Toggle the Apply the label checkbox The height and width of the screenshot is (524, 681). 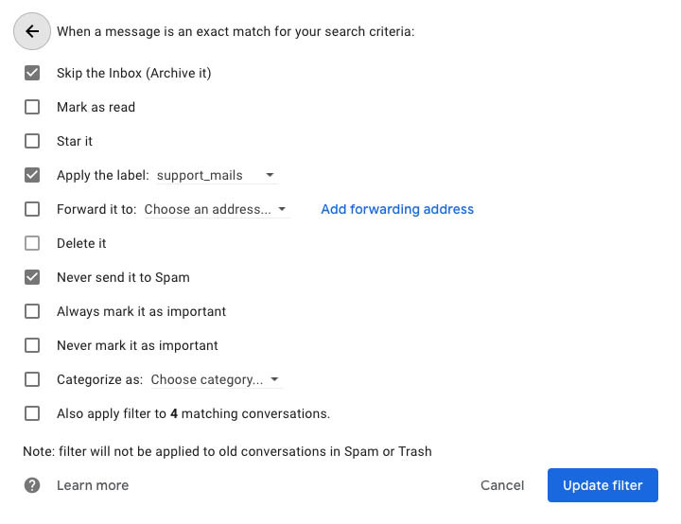tap(32, 175)
